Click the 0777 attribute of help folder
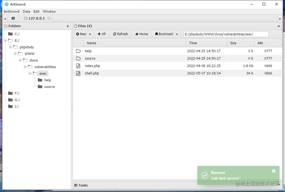This screenshot has width=285, height=192. 268,51
